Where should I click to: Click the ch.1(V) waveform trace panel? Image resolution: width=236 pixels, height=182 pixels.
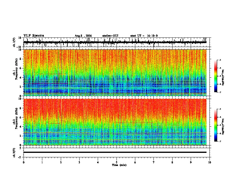pyautogui.click(x=117, y=42)
